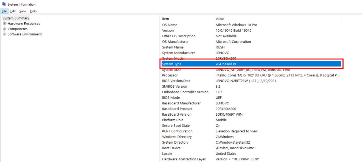Screen dimensions: 362x162
Task: Click the value RUSH
Action: tap(220, 47)
